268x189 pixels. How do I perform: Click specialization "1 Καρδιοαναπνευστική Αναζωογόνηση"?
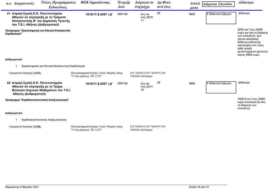pos(41,120)
